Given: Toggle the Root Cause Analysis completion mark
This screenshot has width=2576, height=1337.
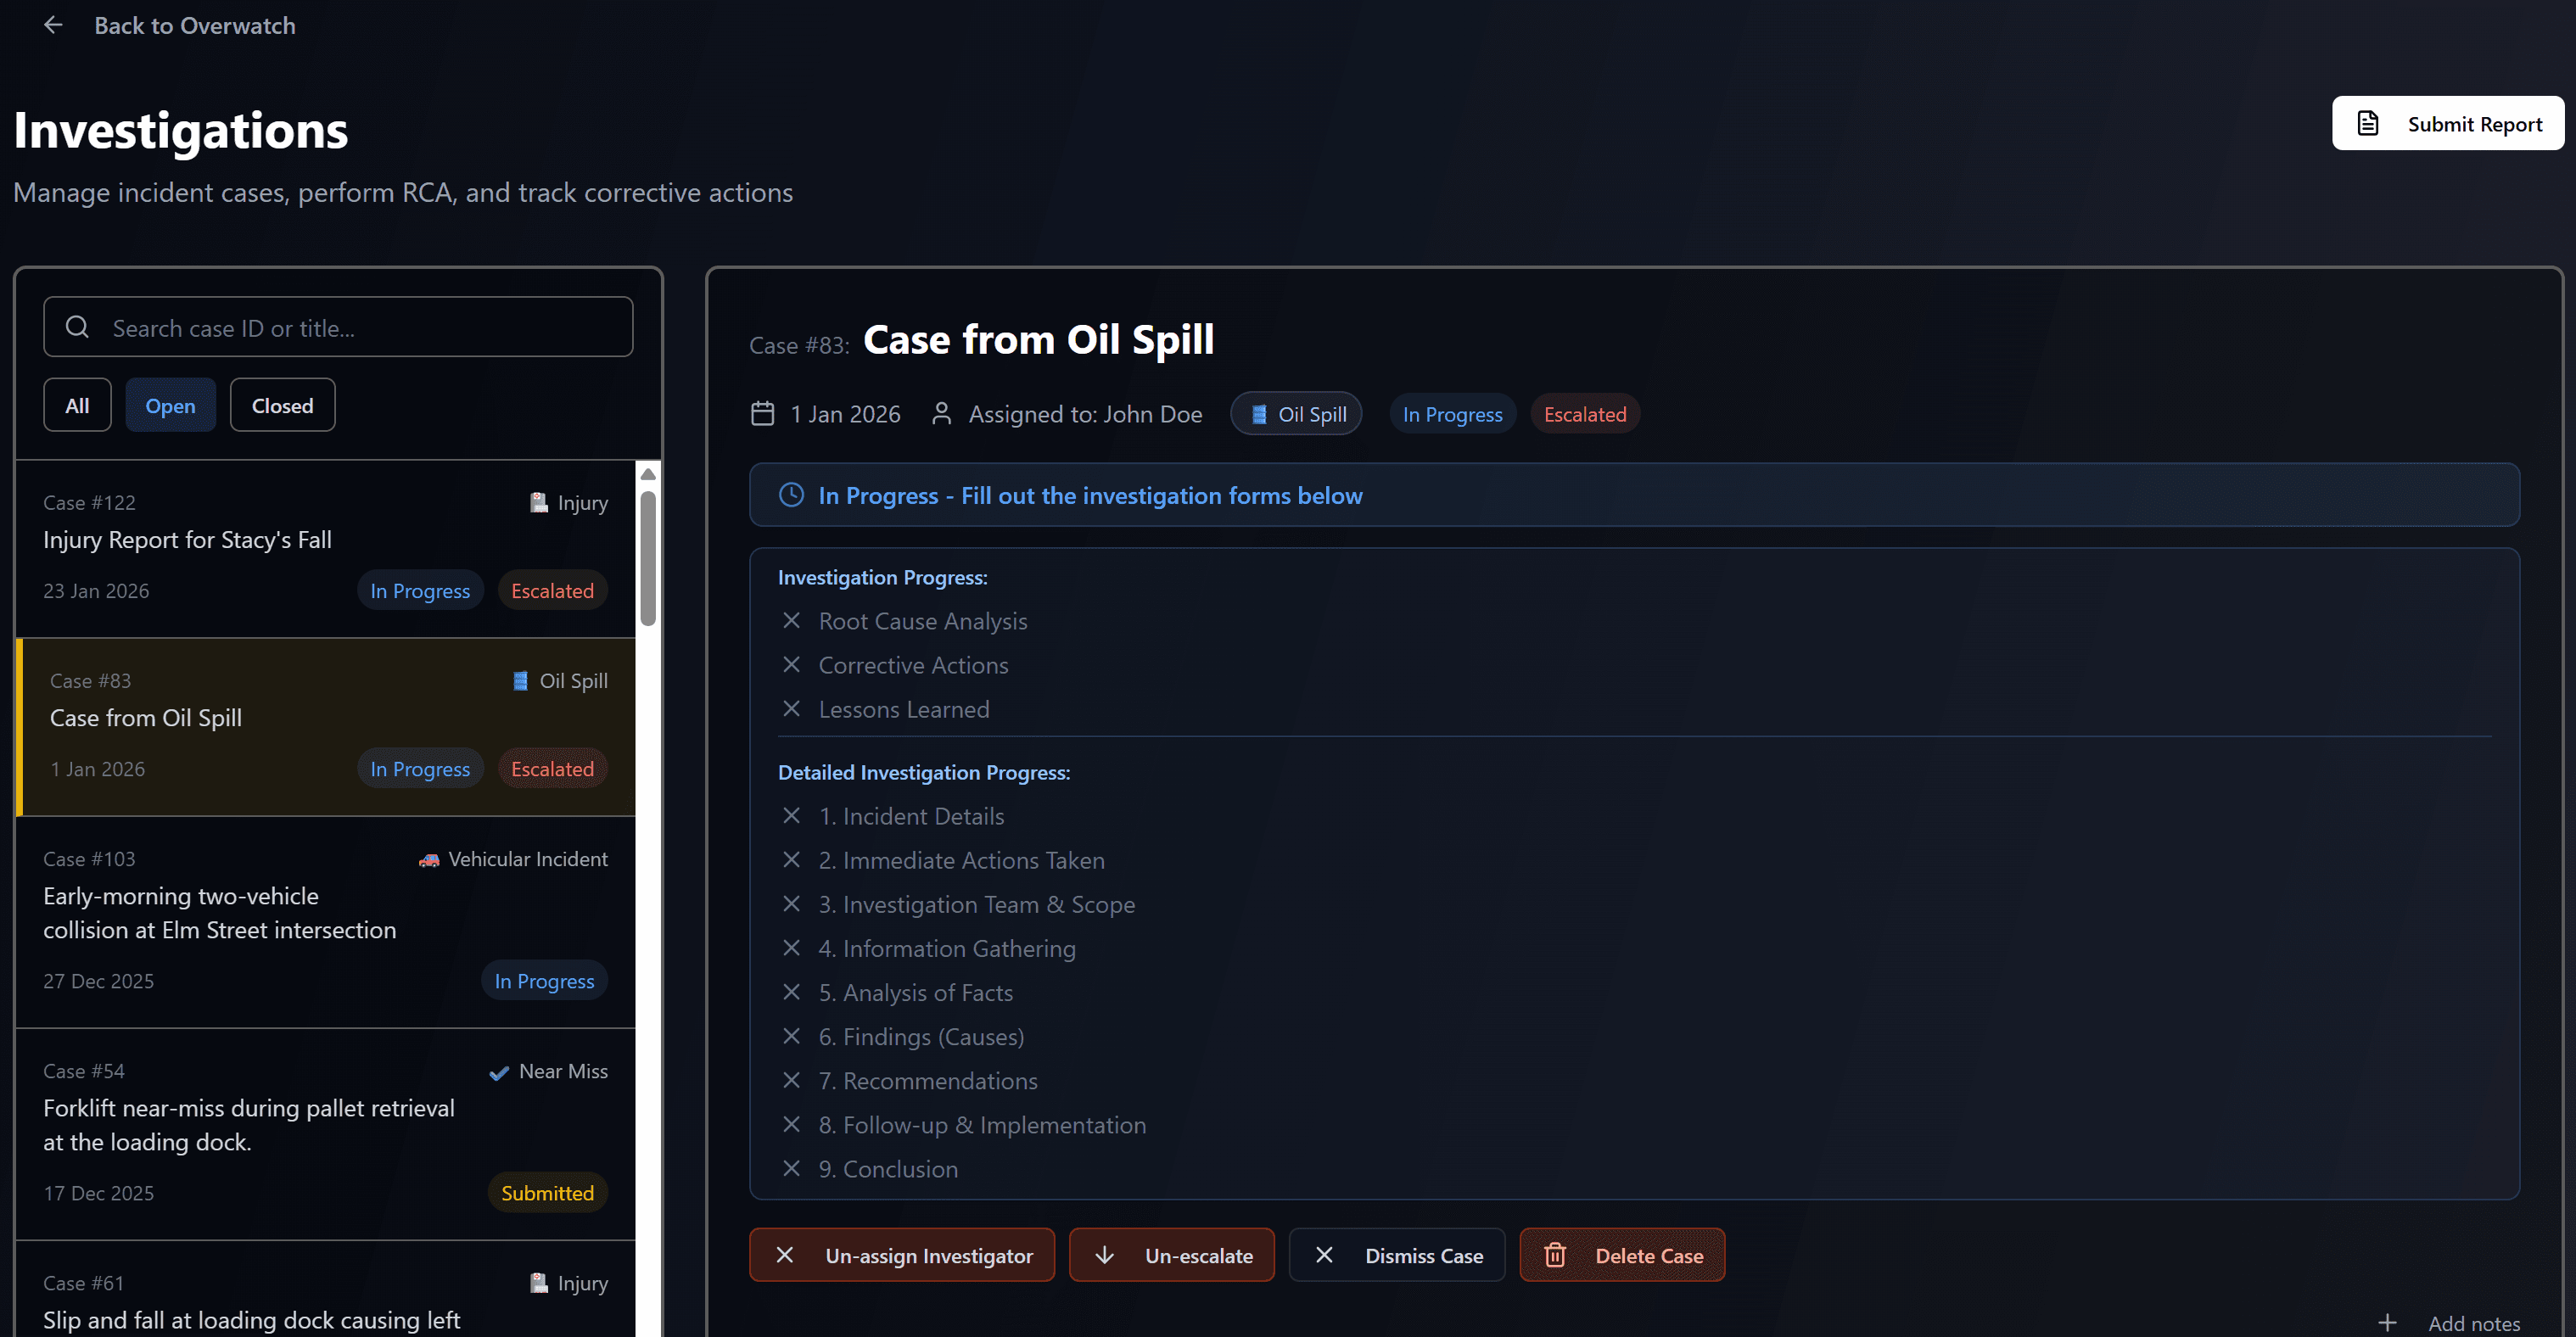Looking at the screenshot, I should 791,620.
